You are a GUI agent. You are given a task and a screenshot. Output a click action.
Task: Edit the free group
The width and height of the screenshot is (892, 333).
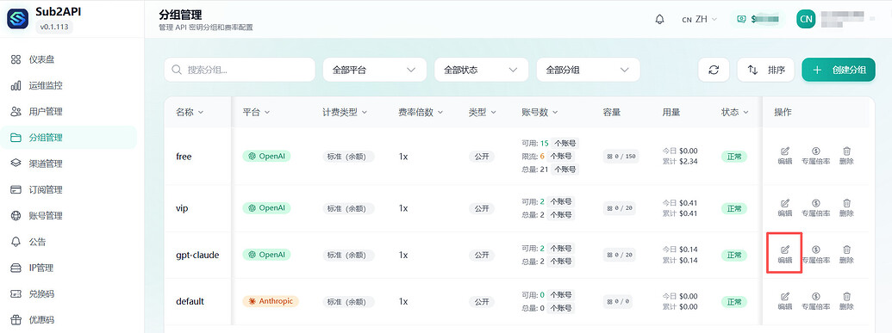[x=785, y=156]
